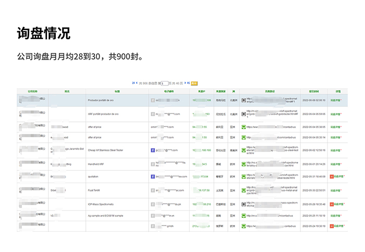Click the contact-us page URL in 2022-06-04 05:35:14 row
This screenshot has width=365, height=252.
271,137
